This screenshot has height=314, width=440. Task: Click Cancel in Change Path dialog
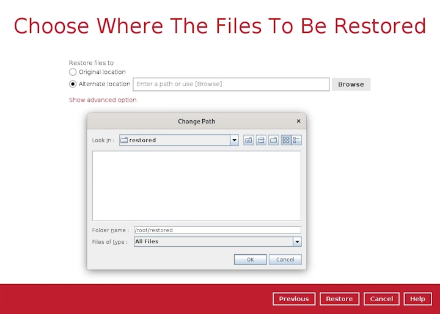(x=285, y=260)
